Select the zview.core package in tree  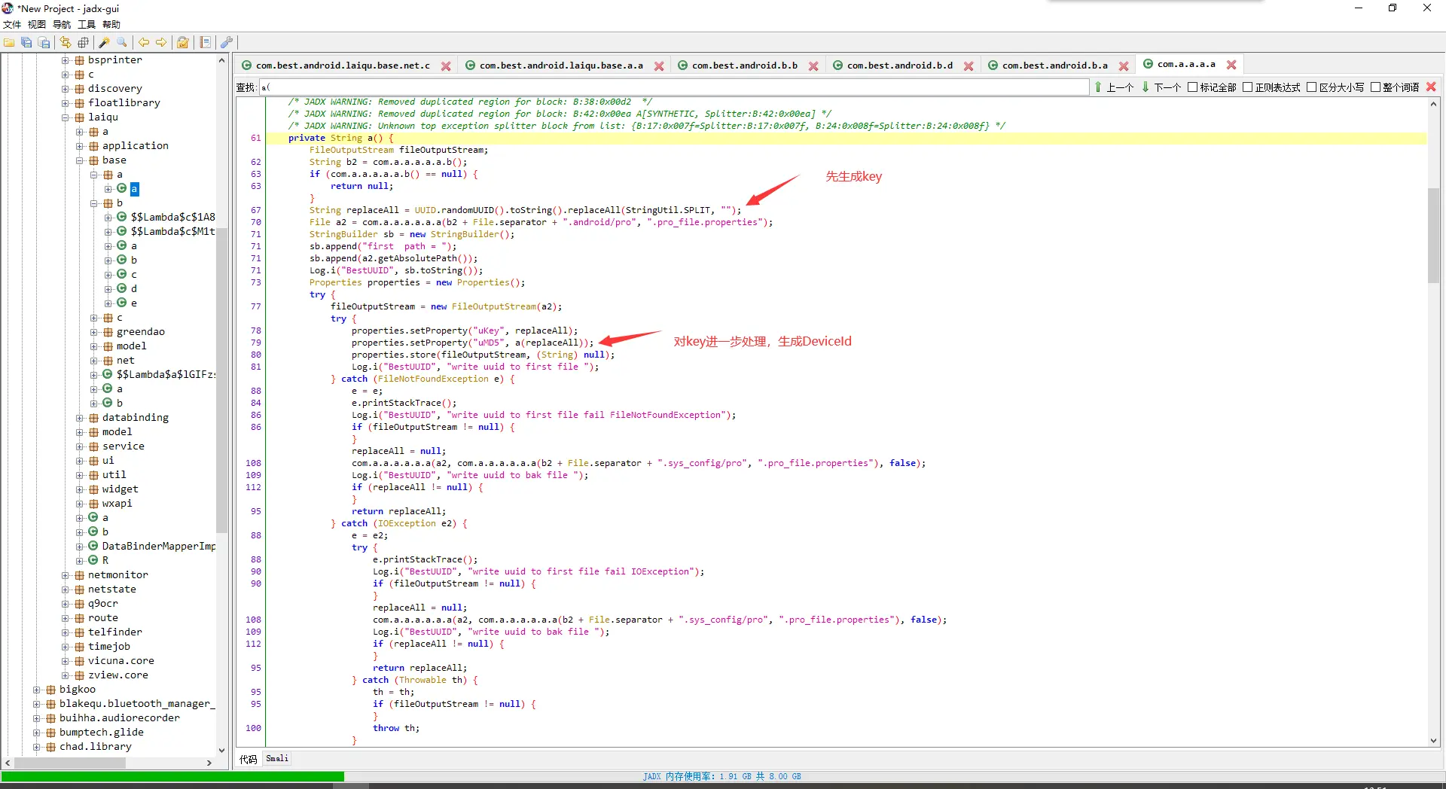[118, 675]
